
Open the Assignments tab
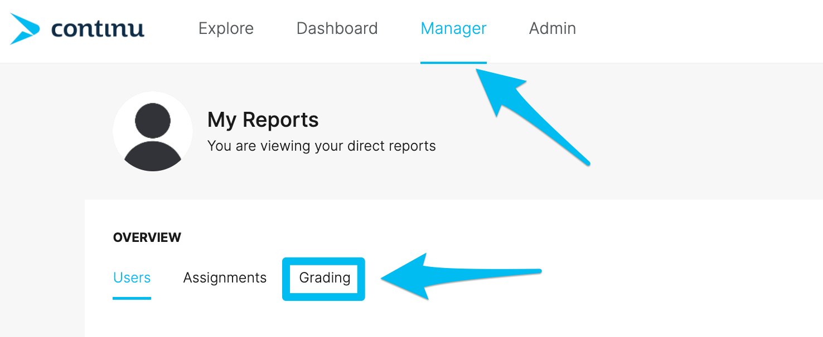pos(225,277)
